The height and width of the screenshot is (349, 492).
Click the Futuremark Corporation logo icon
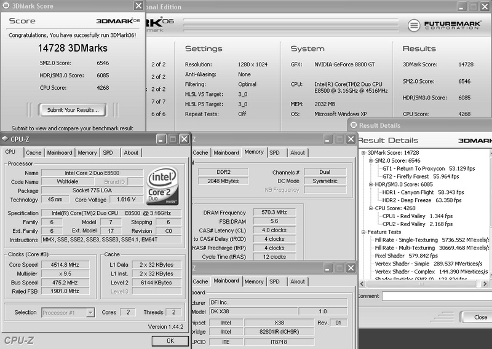pyautogui.click(x=414, y=25)
